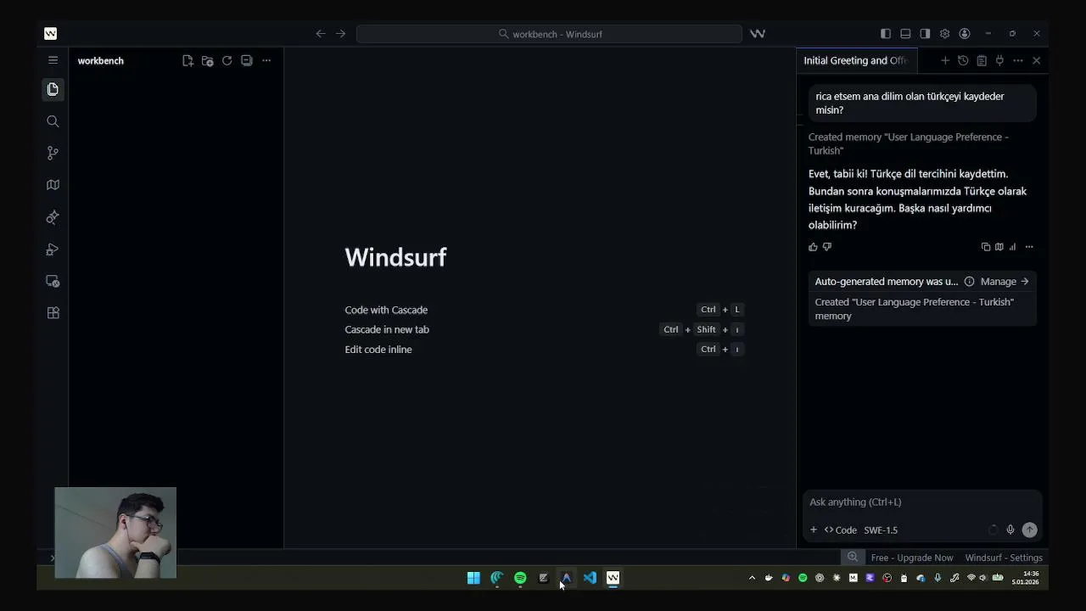Open the Extensions view
The height and width of the screenshot is (611, 1086).
(x=53, y=313)
